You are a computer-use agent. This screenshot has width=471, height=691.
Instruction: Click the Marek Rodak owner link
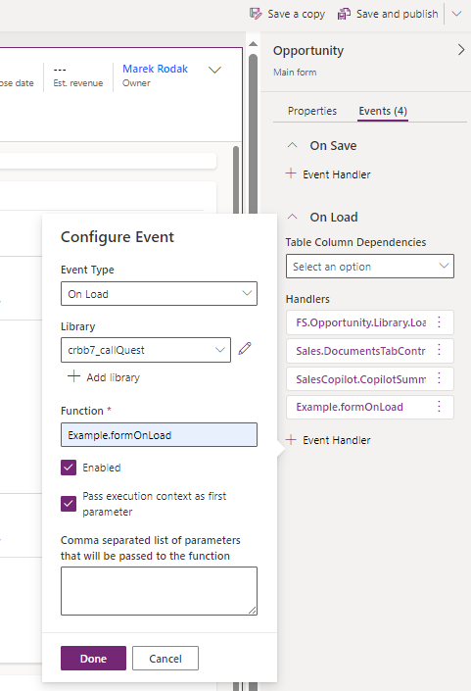click(155, 69)
